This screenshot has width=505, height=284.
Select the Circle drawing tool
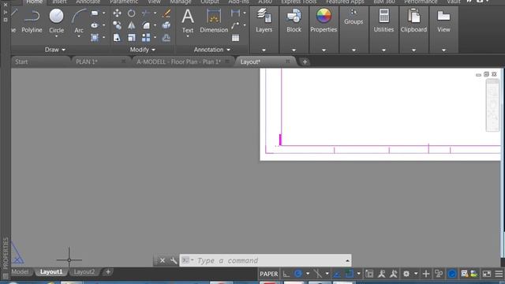click(x=56, y=21)
